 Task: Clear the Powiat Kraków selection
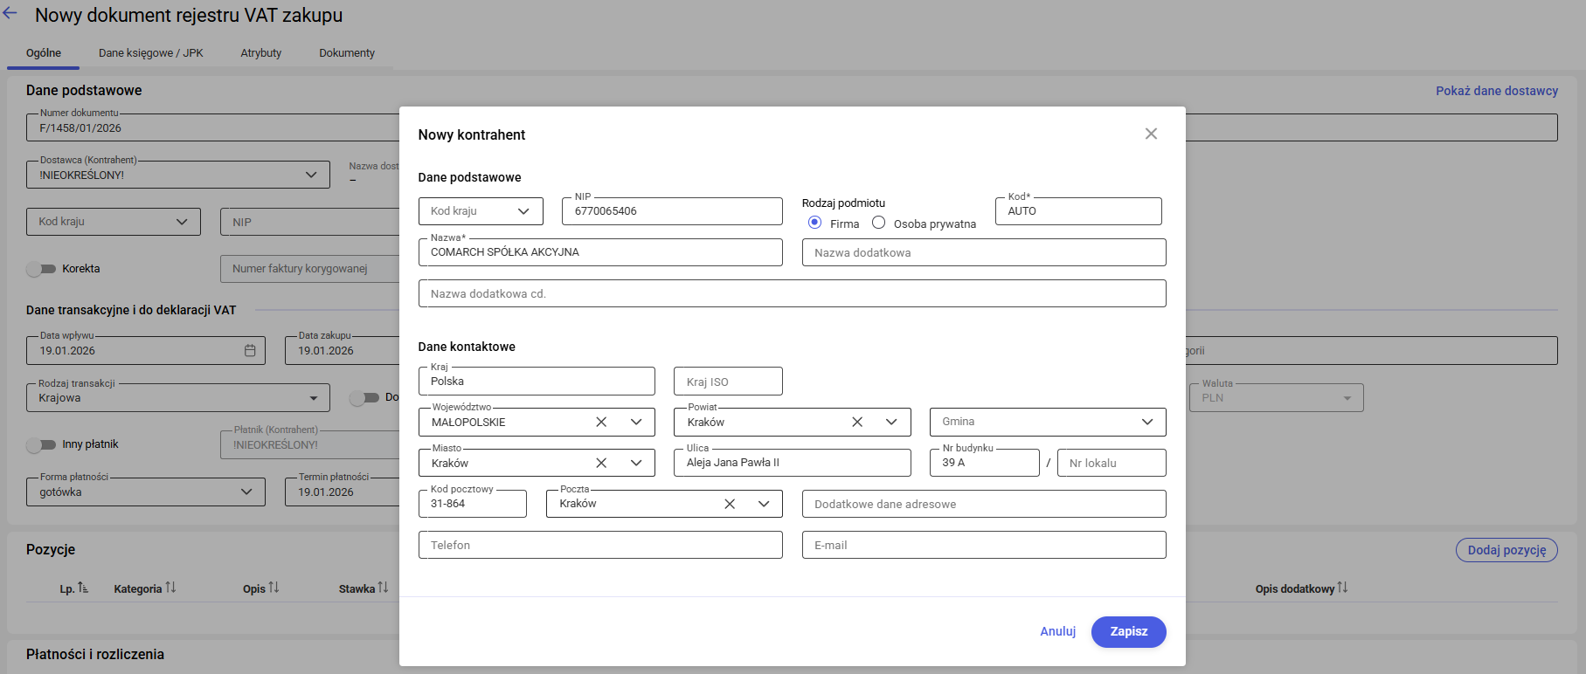click(857, 422)
